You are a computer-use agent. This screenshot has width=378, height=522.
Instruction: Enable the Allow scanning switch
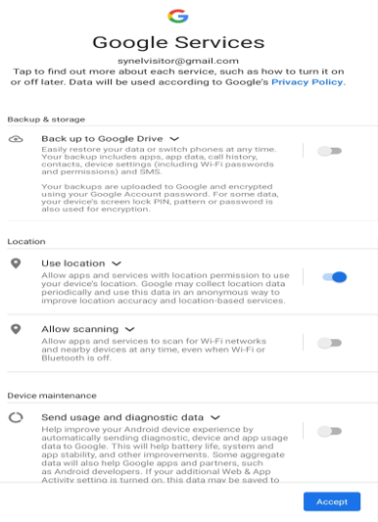point(329,343)
